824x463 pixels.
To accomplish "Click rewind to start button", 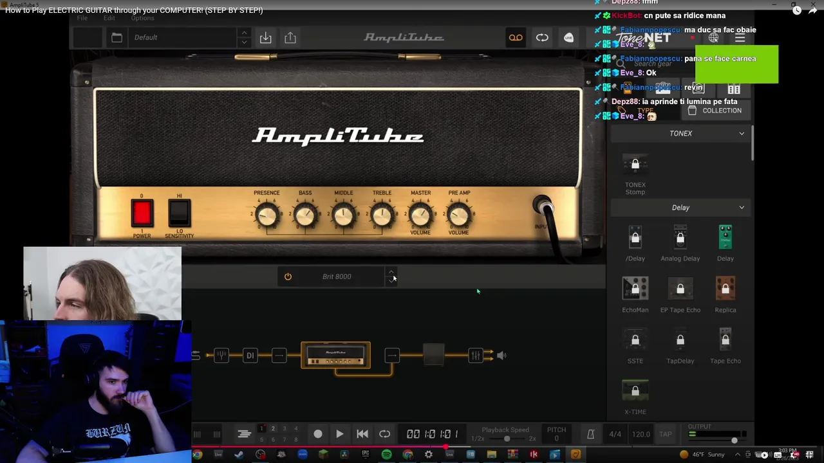I will pyautogui.click(x=362, y=434).
